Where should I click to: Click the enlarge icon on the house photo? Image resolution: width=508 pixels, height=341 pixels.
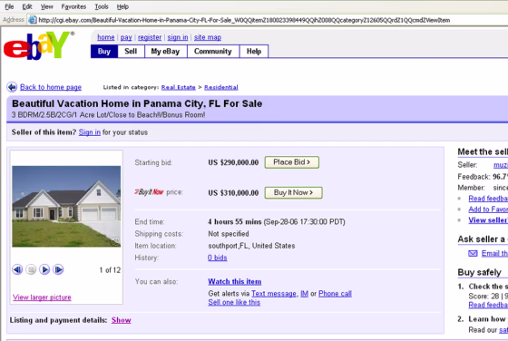click(x=116, y=241)
